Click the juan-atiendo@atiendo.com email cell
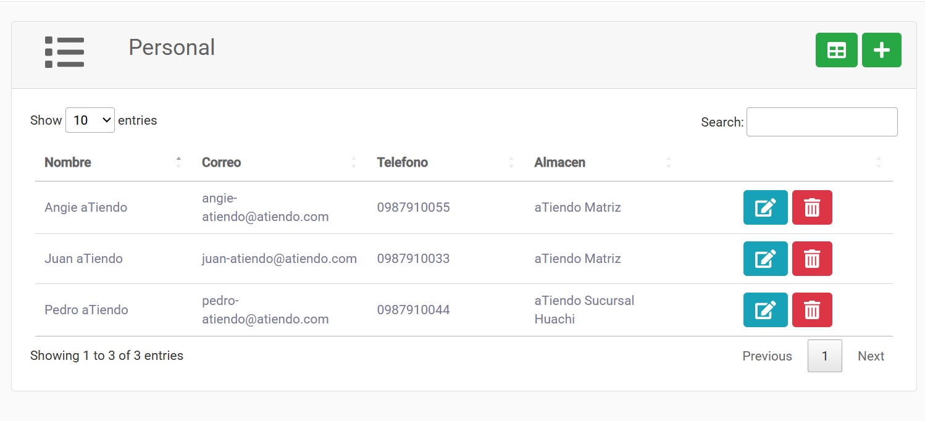The image size is (925, 421). 280,259
